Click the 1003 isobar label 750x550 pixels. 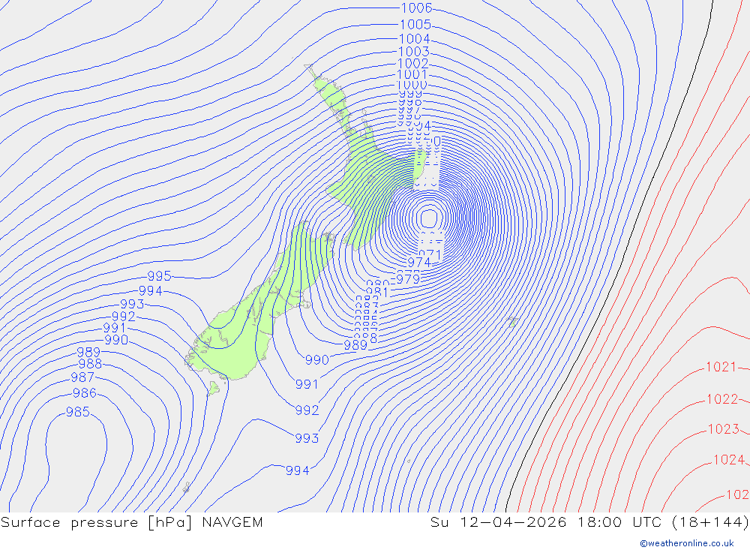tap(414, 51)
